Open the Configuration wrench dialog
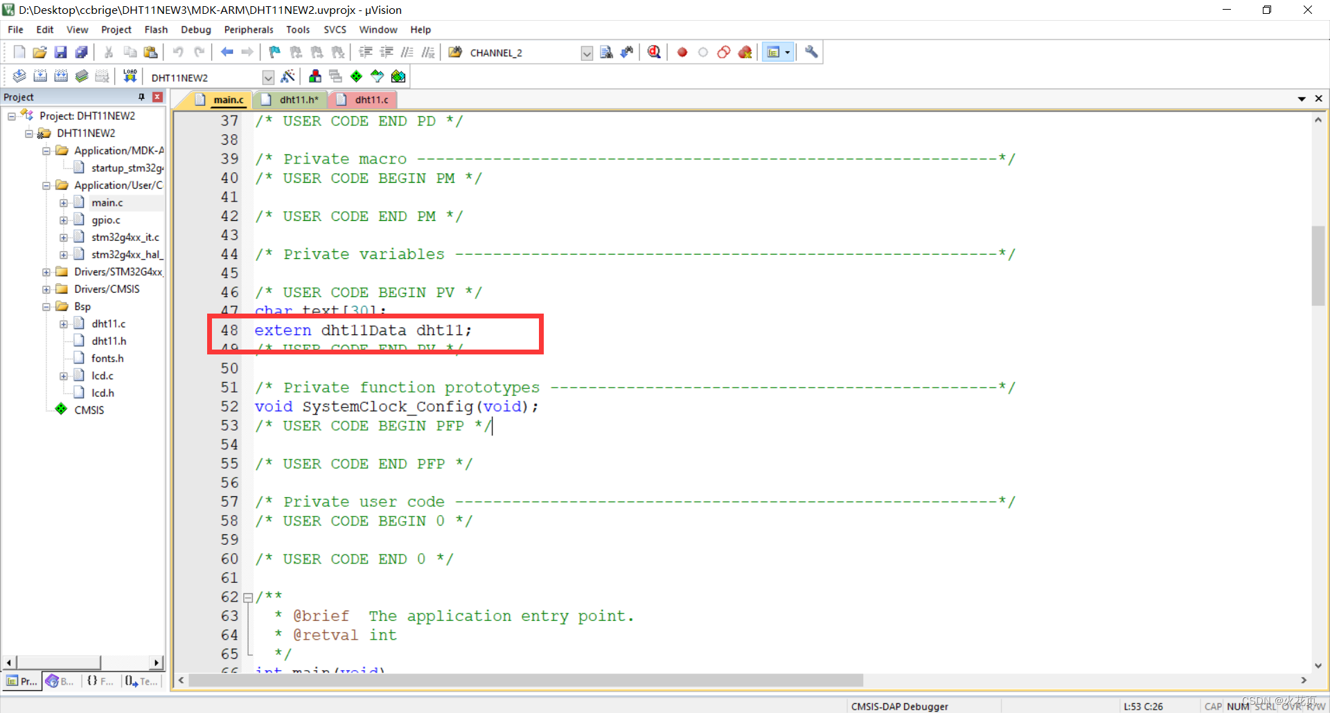1330x713 pixels. [810, 52]
